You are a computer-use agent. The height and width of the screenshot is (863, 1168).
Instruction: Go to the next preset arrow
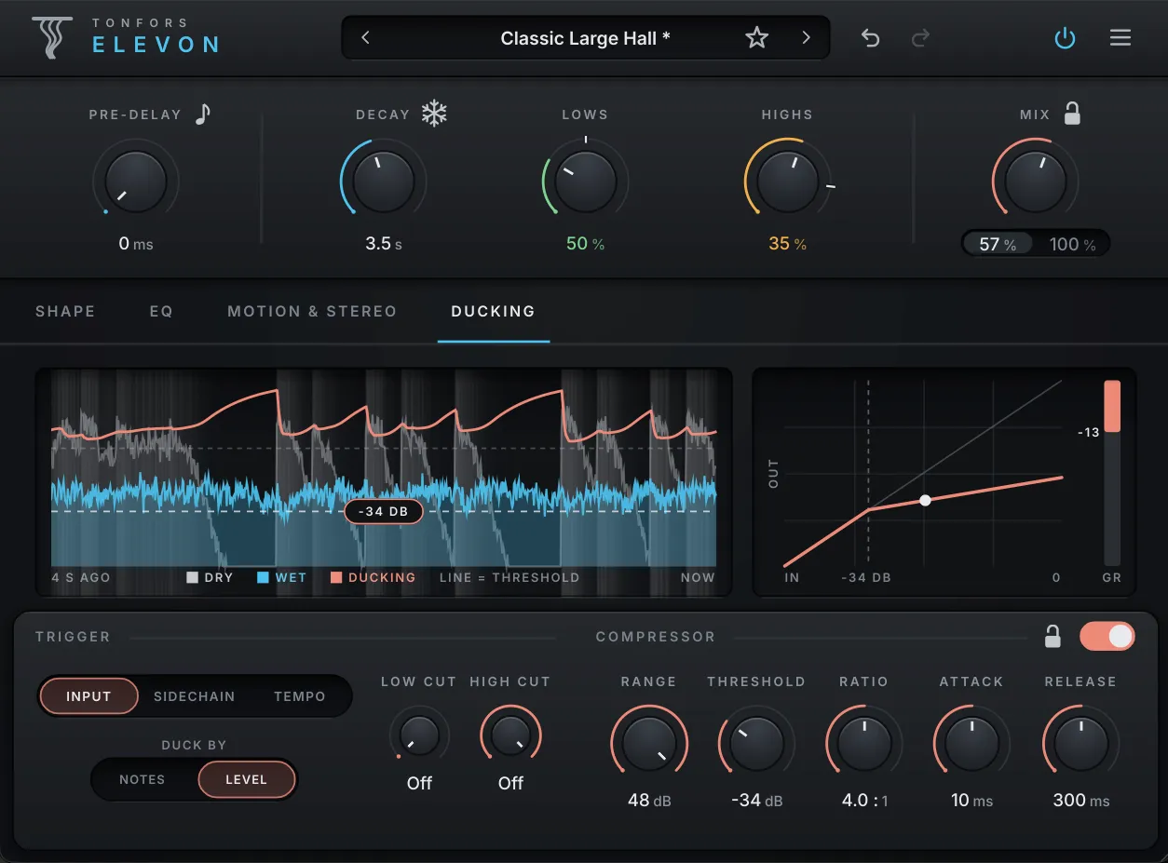[806, 37]
